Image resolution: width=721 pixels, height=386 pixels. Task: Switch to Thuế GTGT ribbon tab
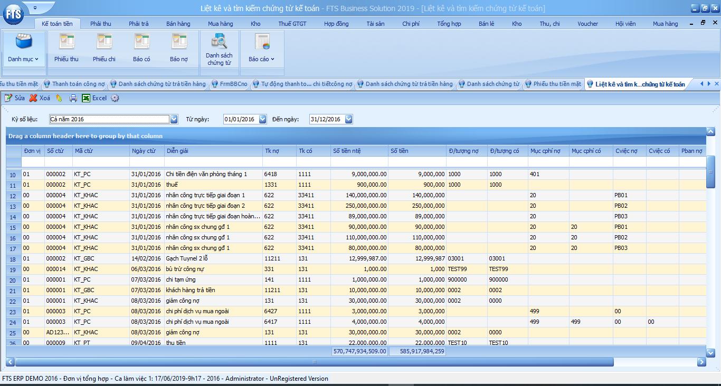[x=292, y=24]
